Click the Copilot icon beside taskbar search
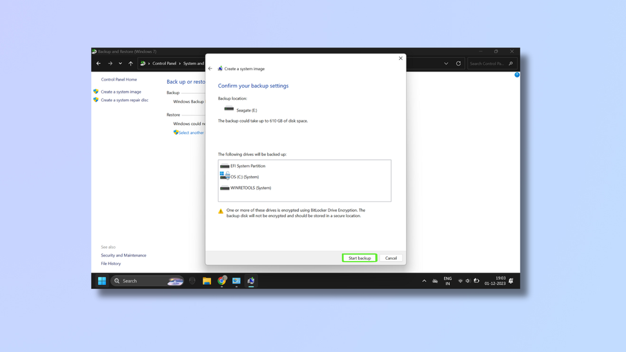The image size is (626, 352). [x=192, y=280]
